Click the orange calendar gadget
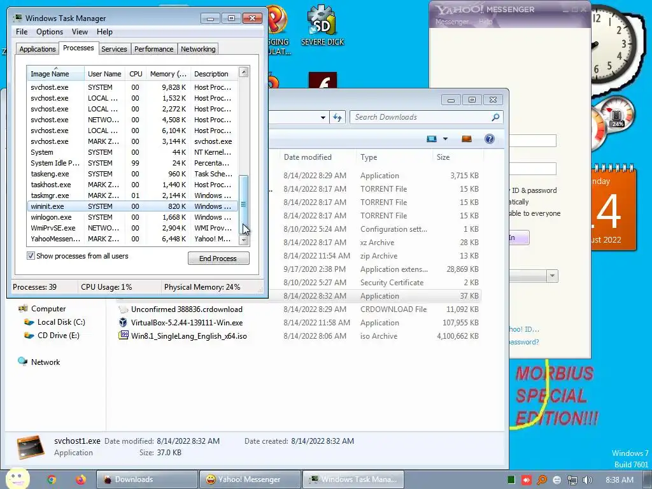Viewport: 652px width, 489px height. pos(614,207)
